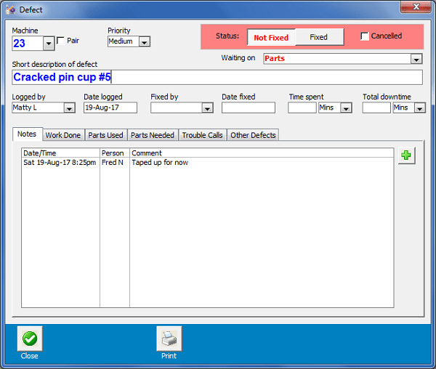Open the Waiting on dropdown
The image size is (436, 369).
point(416,59)
